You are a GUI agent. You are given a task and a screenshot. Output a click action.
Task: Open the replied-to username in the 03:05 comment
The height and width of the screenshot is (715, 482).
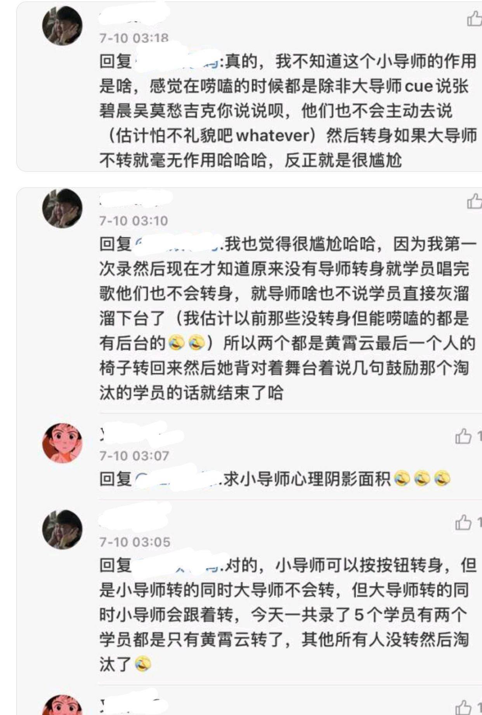click(x=179, y=565)
